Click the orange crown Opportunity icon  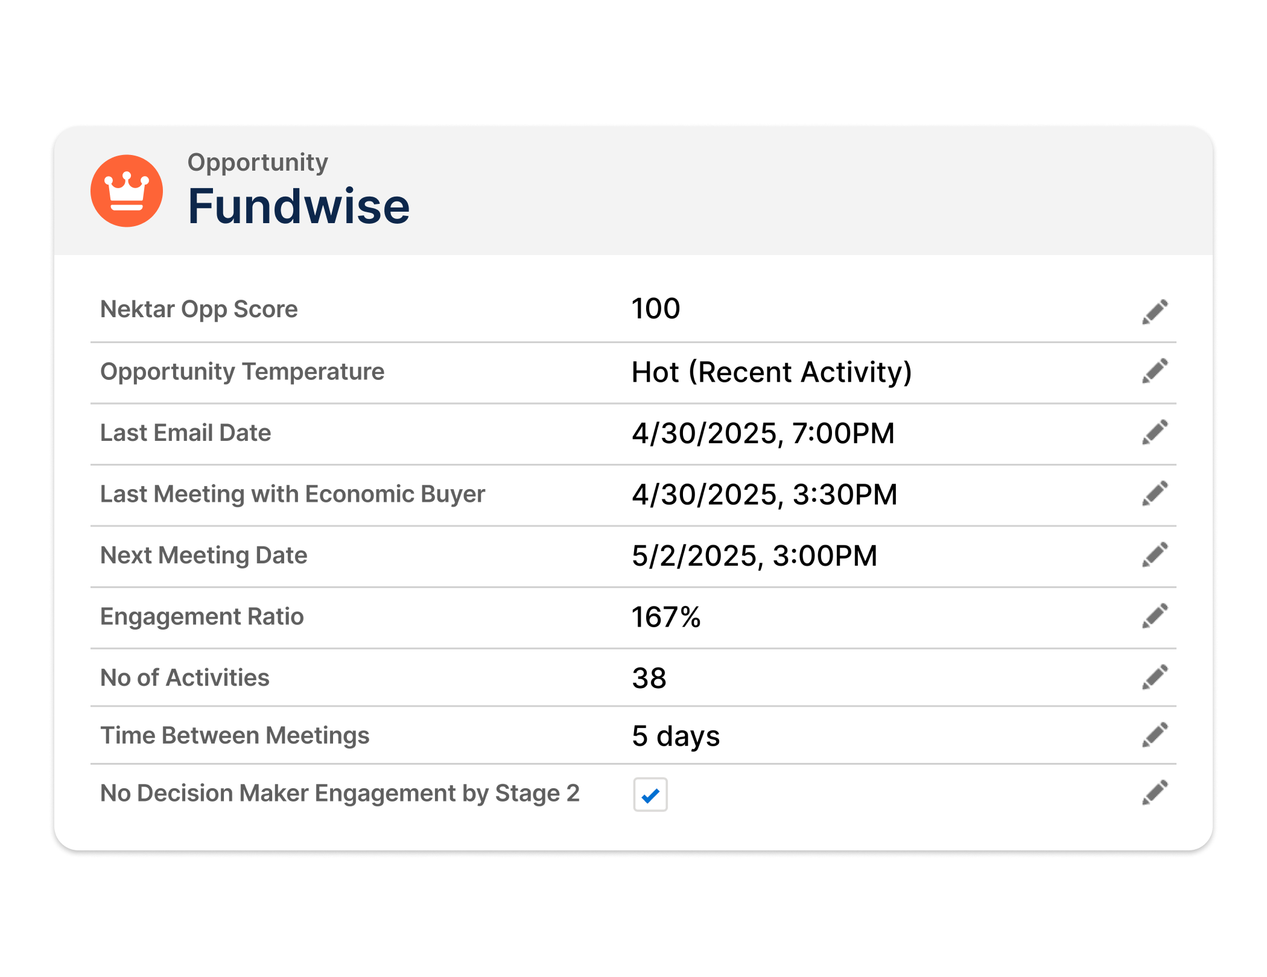coord(126,191)
